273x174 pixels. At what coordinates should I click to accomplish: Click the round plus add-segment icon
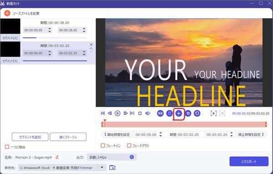click(x=178, y=113)
